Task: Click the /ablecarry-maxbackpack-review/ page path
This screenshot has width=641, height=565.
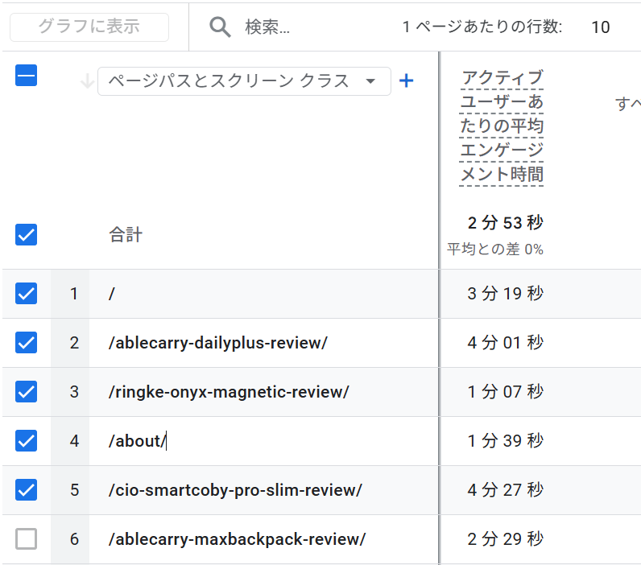Action: click(237, 539)
